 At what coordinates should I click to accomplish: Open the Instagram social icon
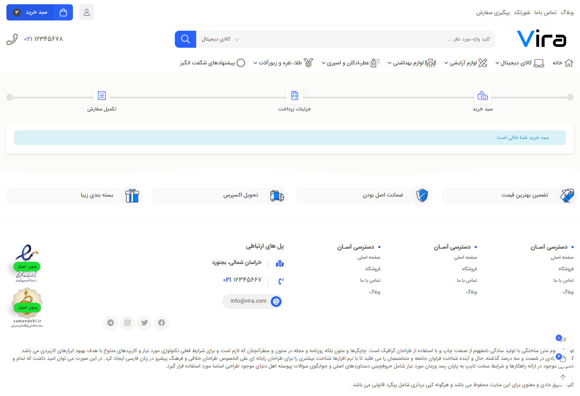[128, 323]
